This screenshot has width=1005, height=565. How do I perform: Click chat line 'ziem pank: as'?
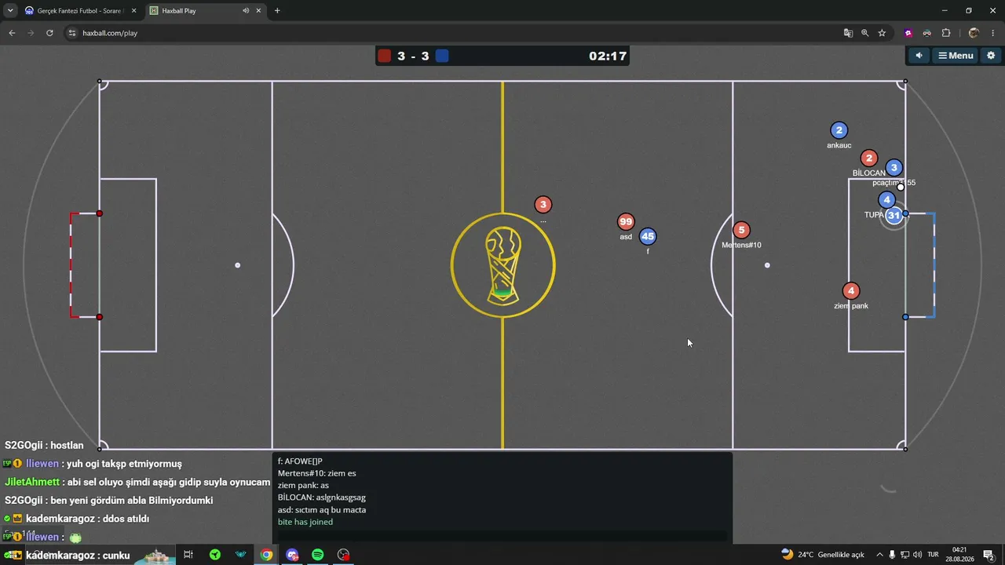coord(303,486)
